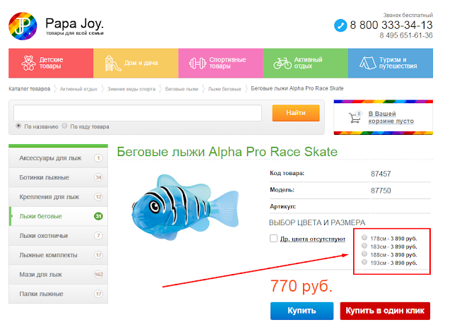Click the blue fish product image
Screen dimensions: 452x334
click(185, 207)
